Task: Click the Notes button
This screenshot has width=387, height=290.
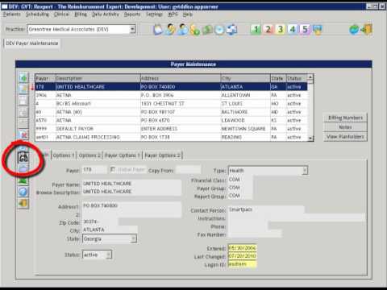Action: tap(345, 127)
